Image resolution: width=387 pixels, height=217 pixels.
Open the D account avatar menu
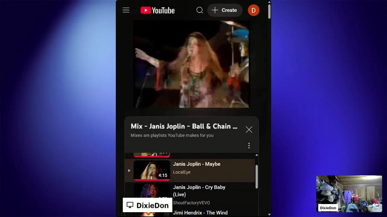[253, 10]
